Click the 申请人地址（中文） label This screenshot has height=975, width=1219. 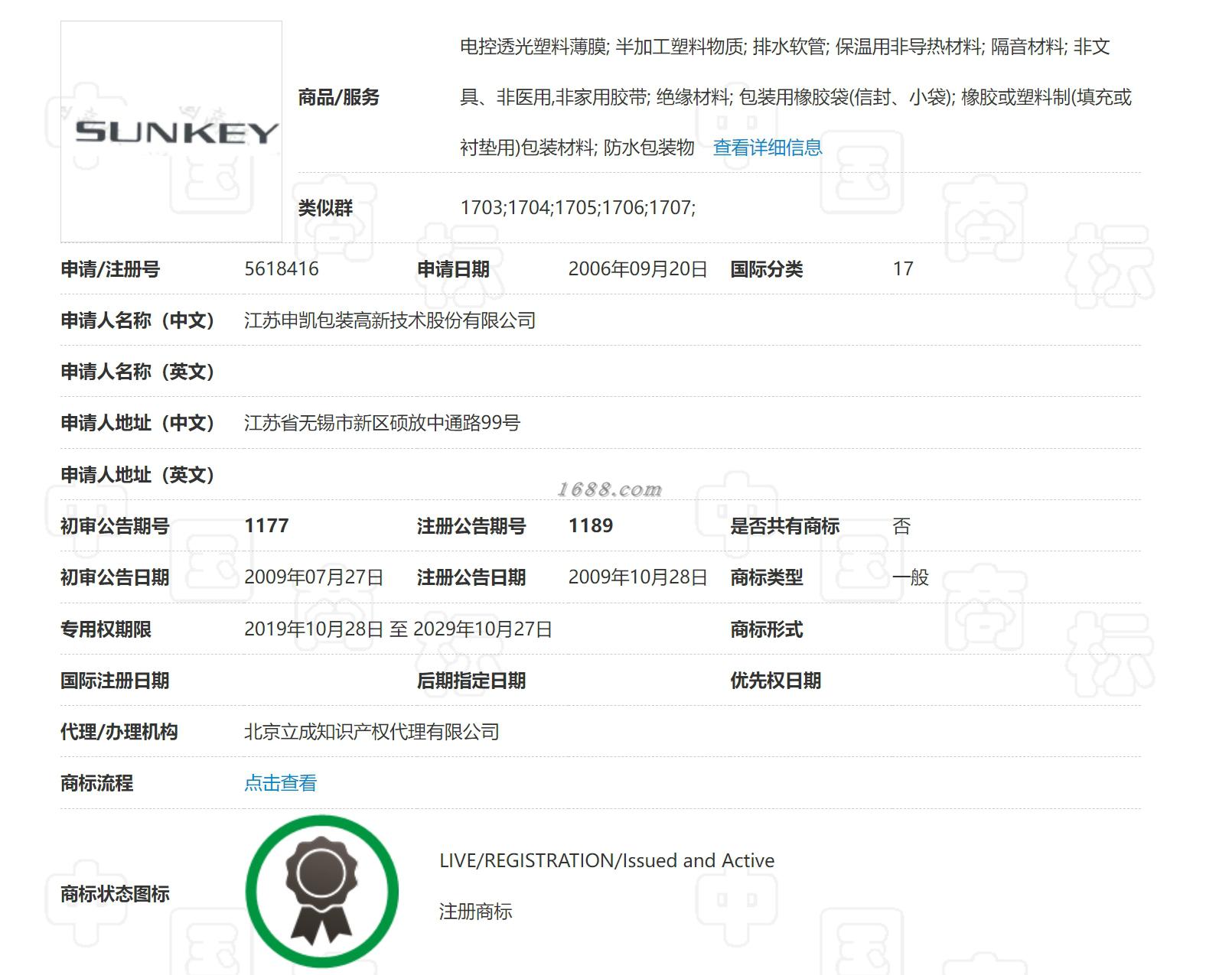point(138,423)
